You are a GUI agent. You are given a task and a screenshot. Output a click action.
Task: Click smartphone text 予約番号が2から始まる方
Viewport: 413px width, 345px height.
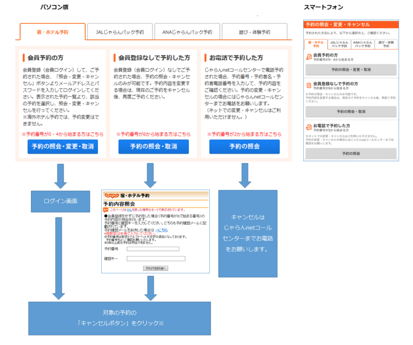tap(331, 130)
